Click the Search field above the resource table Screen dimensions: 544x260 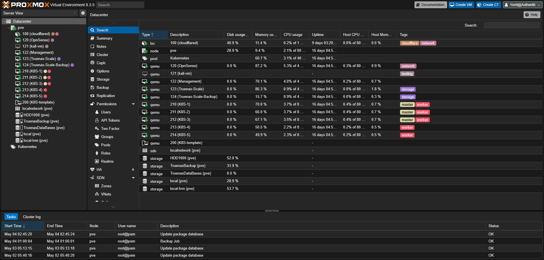pyautogui.click(x=512, y=25)
